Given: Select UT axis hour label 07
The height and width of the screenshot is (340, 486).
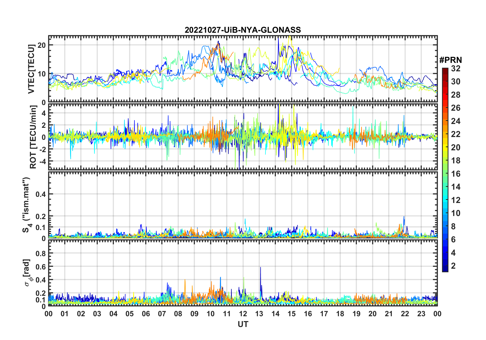Looking at the screenshot, I should (162, 314).
